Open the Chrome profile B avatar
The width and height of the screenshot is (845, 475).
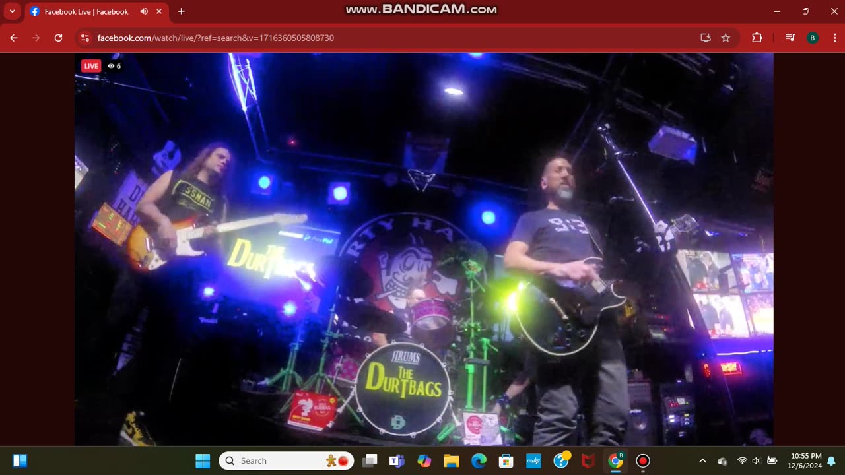[x=813, y=38]
